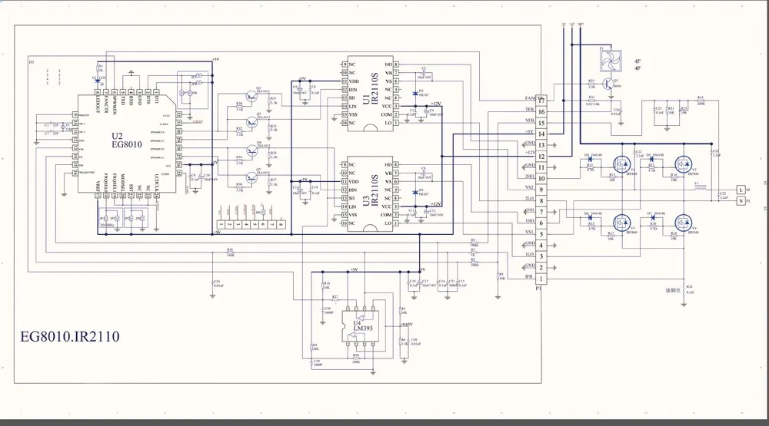769x426 pixels.
Task: Select the lower U3 IR2110S driver chip
Action: [x=371, y=193]
